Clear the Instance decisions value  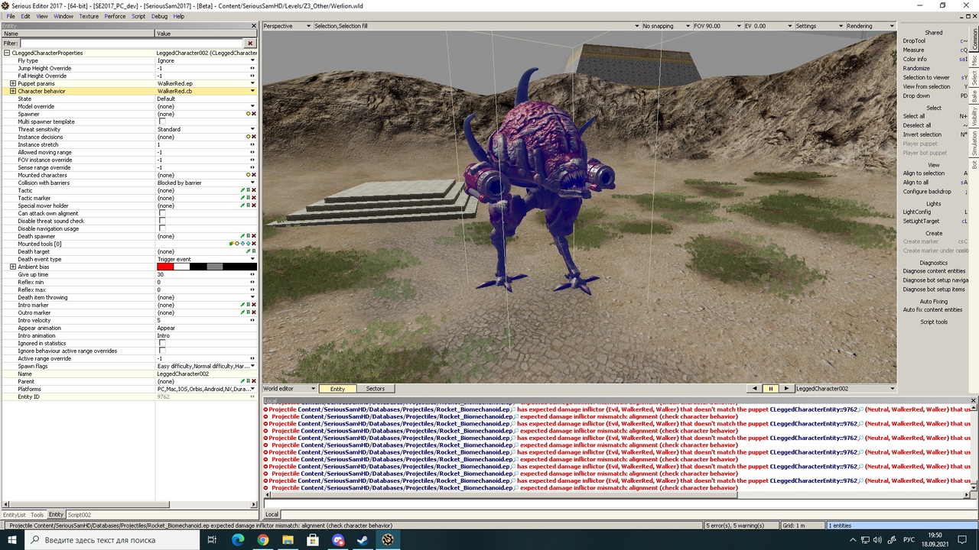pyautogui.click(x=253, y=137)
